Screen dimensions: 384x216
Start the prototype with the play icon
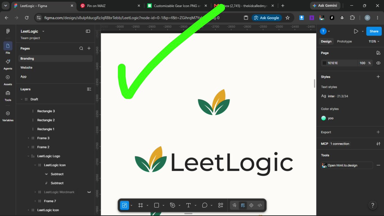click(356, 31)
